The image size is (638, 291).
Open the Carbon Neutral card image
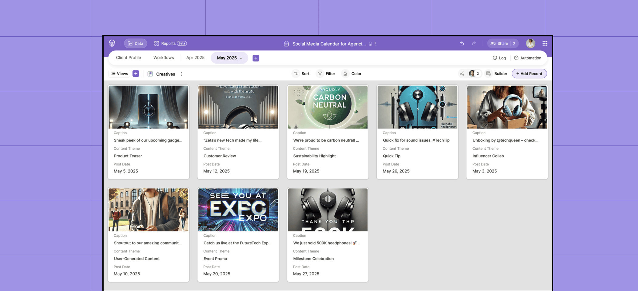point(328,107)
